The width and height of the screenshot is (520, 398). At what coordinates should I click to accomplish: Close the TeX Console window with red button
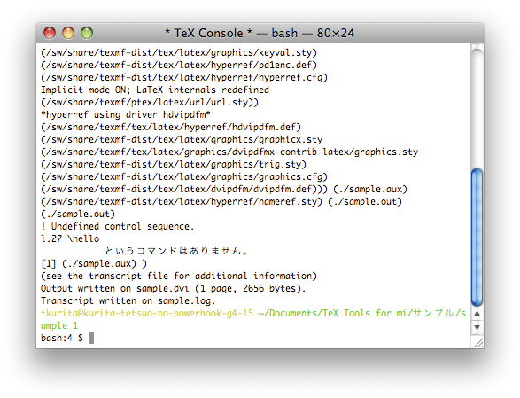[50, 33]
